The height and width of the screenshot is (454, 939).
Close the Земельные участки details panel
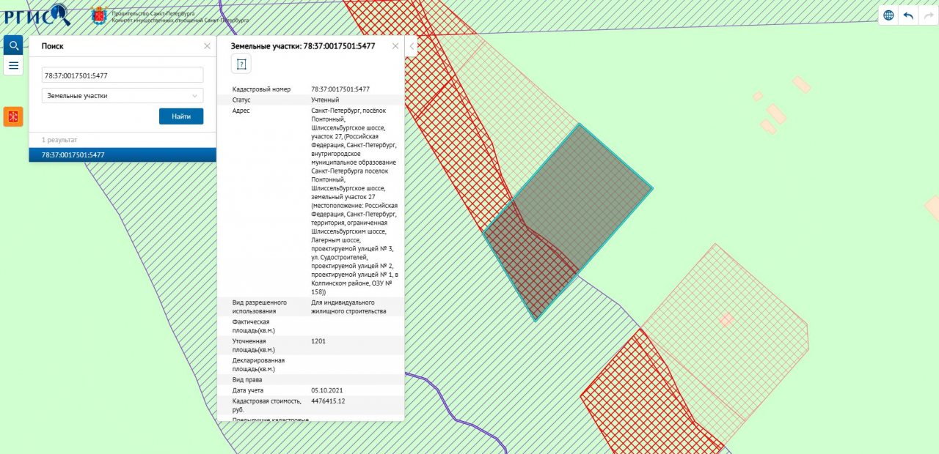[395, 46]
